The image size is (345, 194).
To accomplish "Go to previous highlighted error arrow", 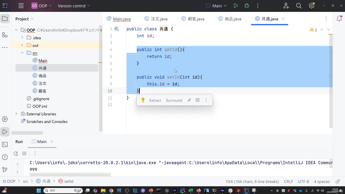I will (322, 30).
